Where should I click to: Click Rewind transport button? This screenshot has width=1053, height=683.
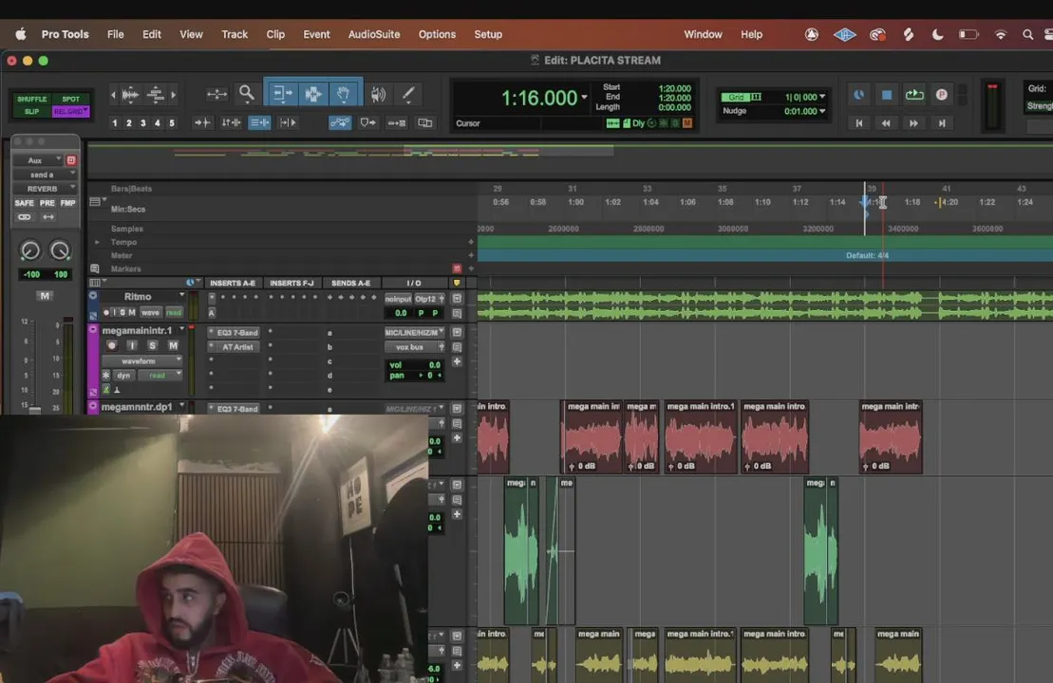coord(886,122)
